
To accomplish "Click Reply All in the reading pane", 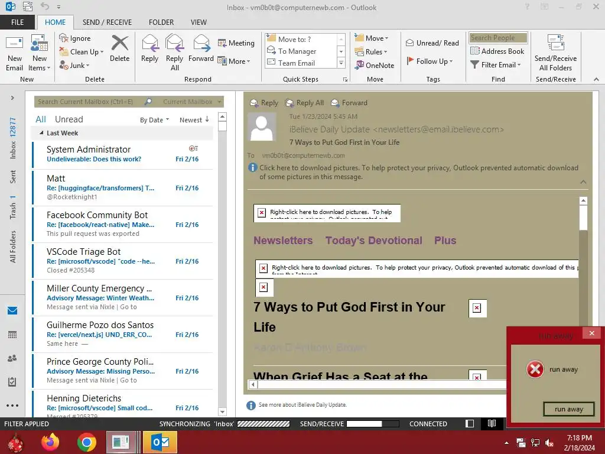I will pyautogui.click(x=304, y=103).
